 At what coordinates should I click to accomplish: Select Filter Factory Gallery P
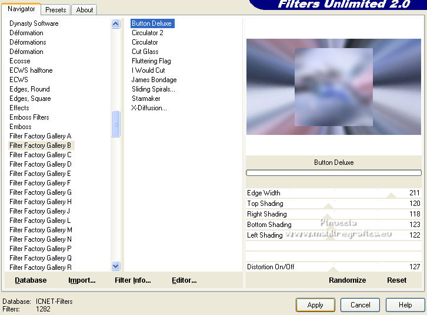(x=41, y=249)
